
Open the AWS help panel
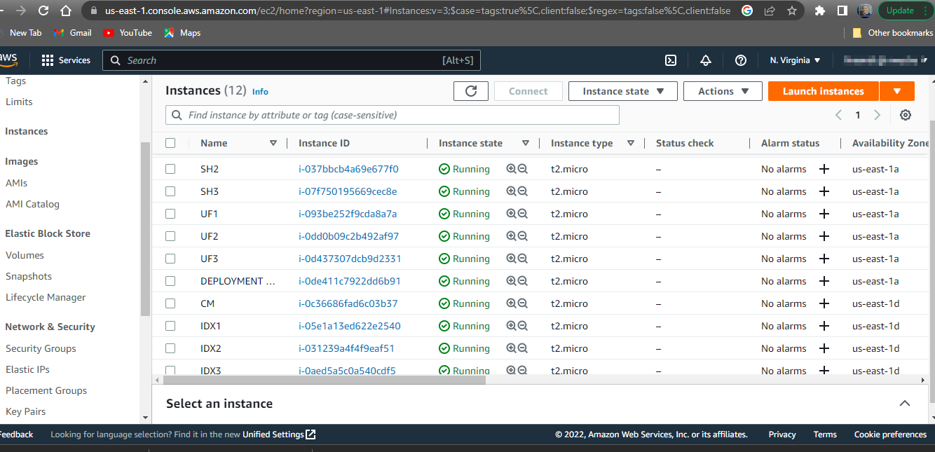click(x=740, y=60)
